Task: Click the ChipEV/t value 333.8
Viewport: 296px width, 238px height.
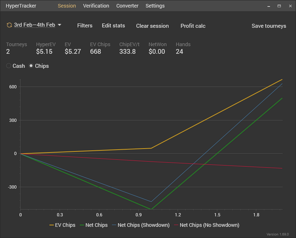Action: [127, 51]
